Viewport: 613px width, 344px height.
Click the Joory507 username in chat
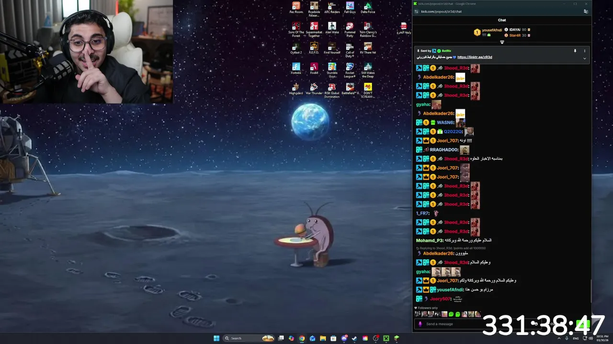pos(441,299)
